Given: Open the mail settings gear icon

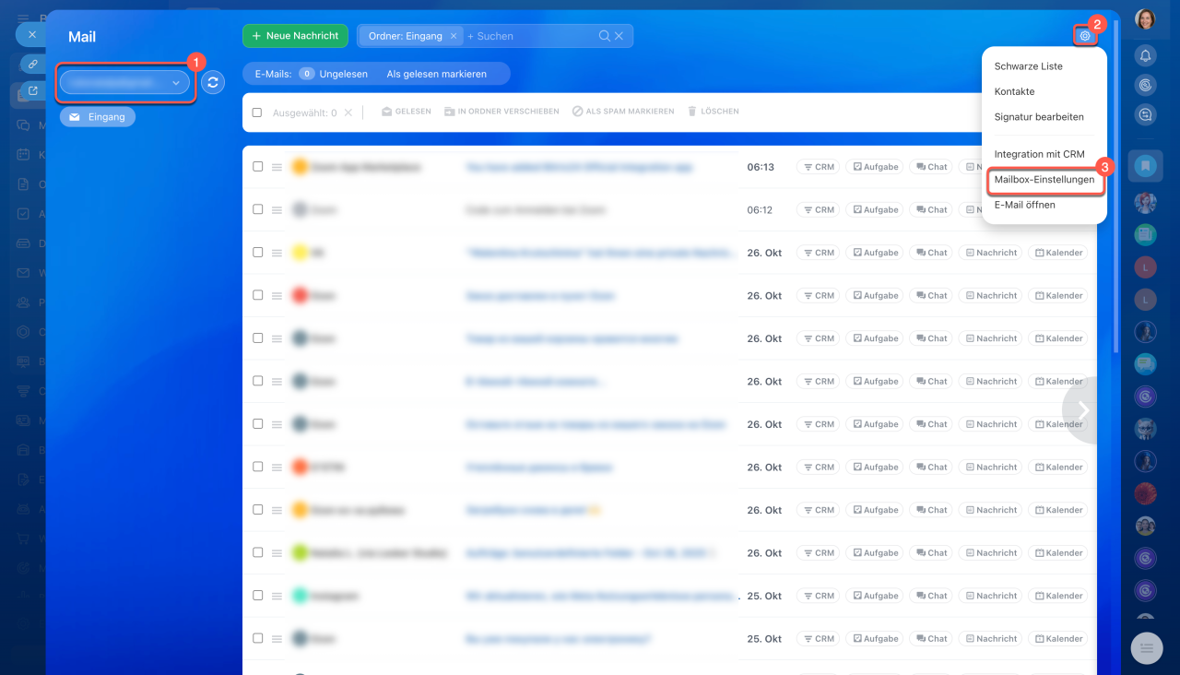Looking at the screenshot, I should (1085, 36).
